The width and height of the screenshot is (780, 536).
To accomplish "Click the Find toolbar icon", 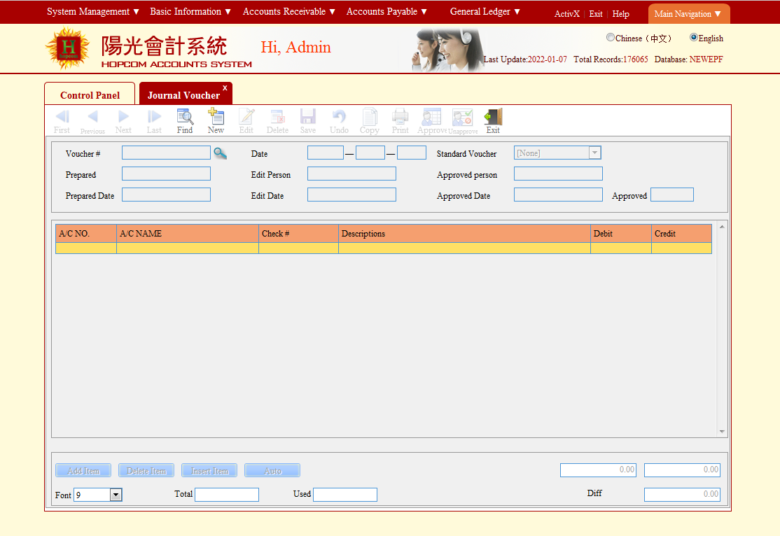I will point(185,118).
